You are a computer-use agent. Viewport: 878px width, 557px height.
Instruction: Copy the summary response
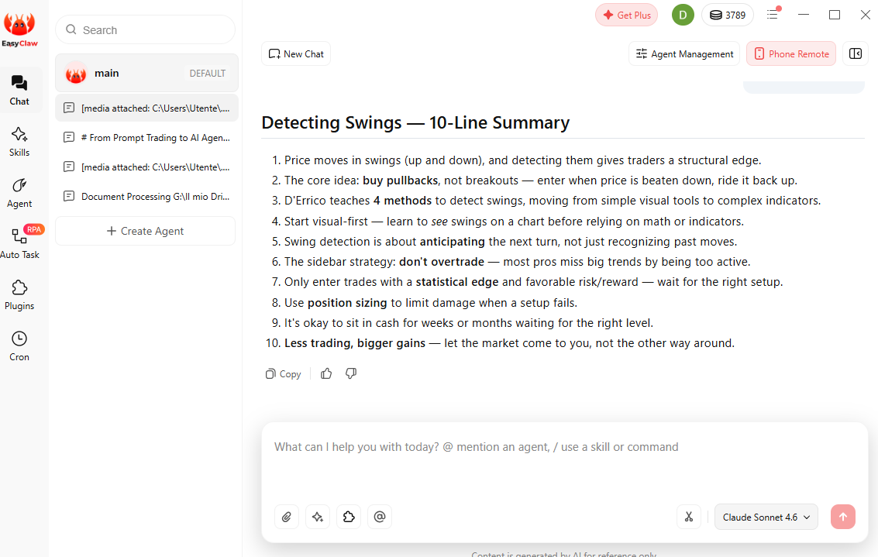(284, 374)
